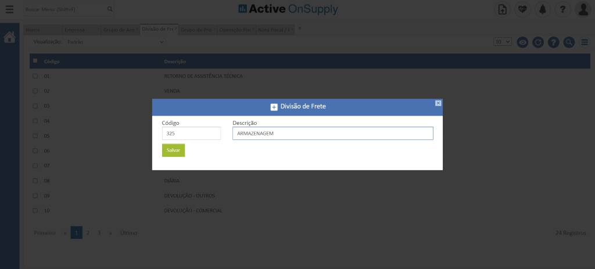Click the Active OnSupply logo
Screen dimensions: 595x269
tap(288, 9)
